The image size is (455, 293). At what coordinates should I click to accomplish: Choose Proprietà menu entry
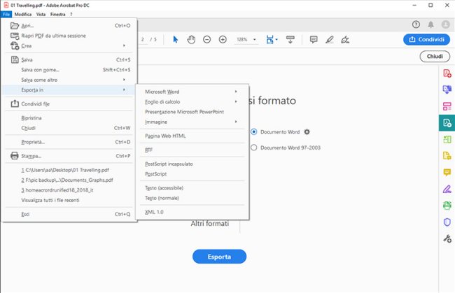click(x=69, y=142)
